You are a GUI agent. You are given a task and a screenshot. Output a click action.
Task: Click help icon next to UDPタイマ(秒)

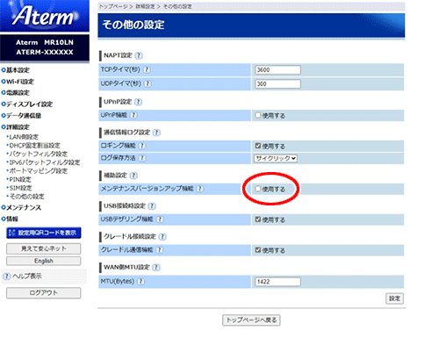pyautogui.click(x=148, y=83)
